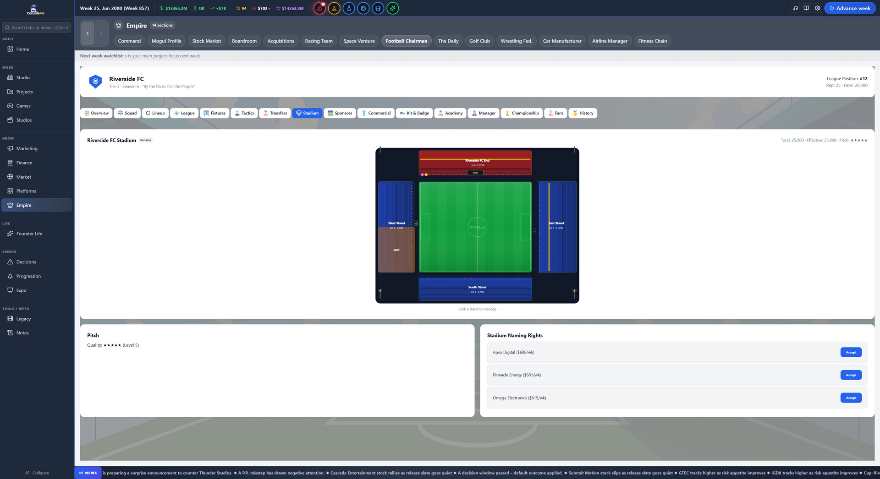Open the red alert icon with 19 badge
This screenshot has width=880, height=479.
point(319,8)
